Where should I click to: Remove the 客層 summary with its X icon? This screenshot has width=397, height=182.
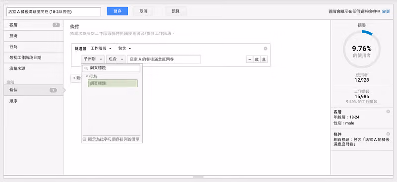pos(388,112)
